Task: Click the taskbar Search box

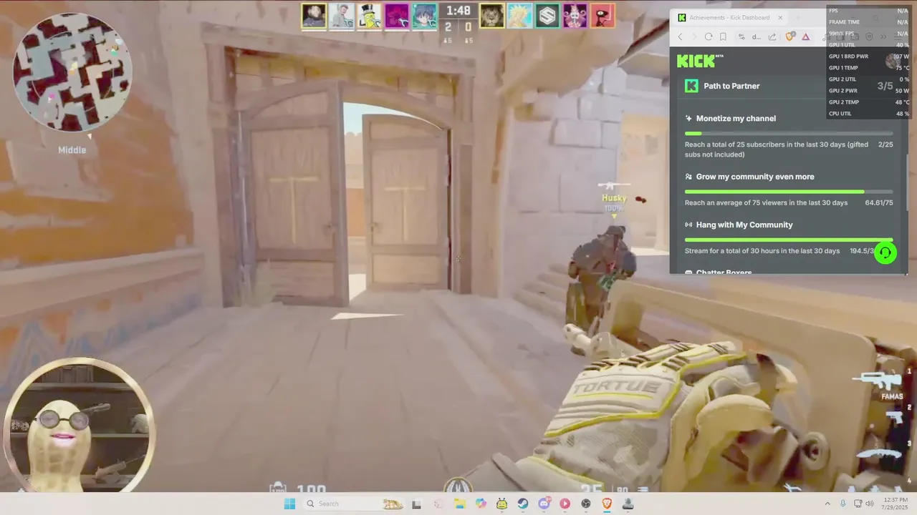Action: [353, 504]
